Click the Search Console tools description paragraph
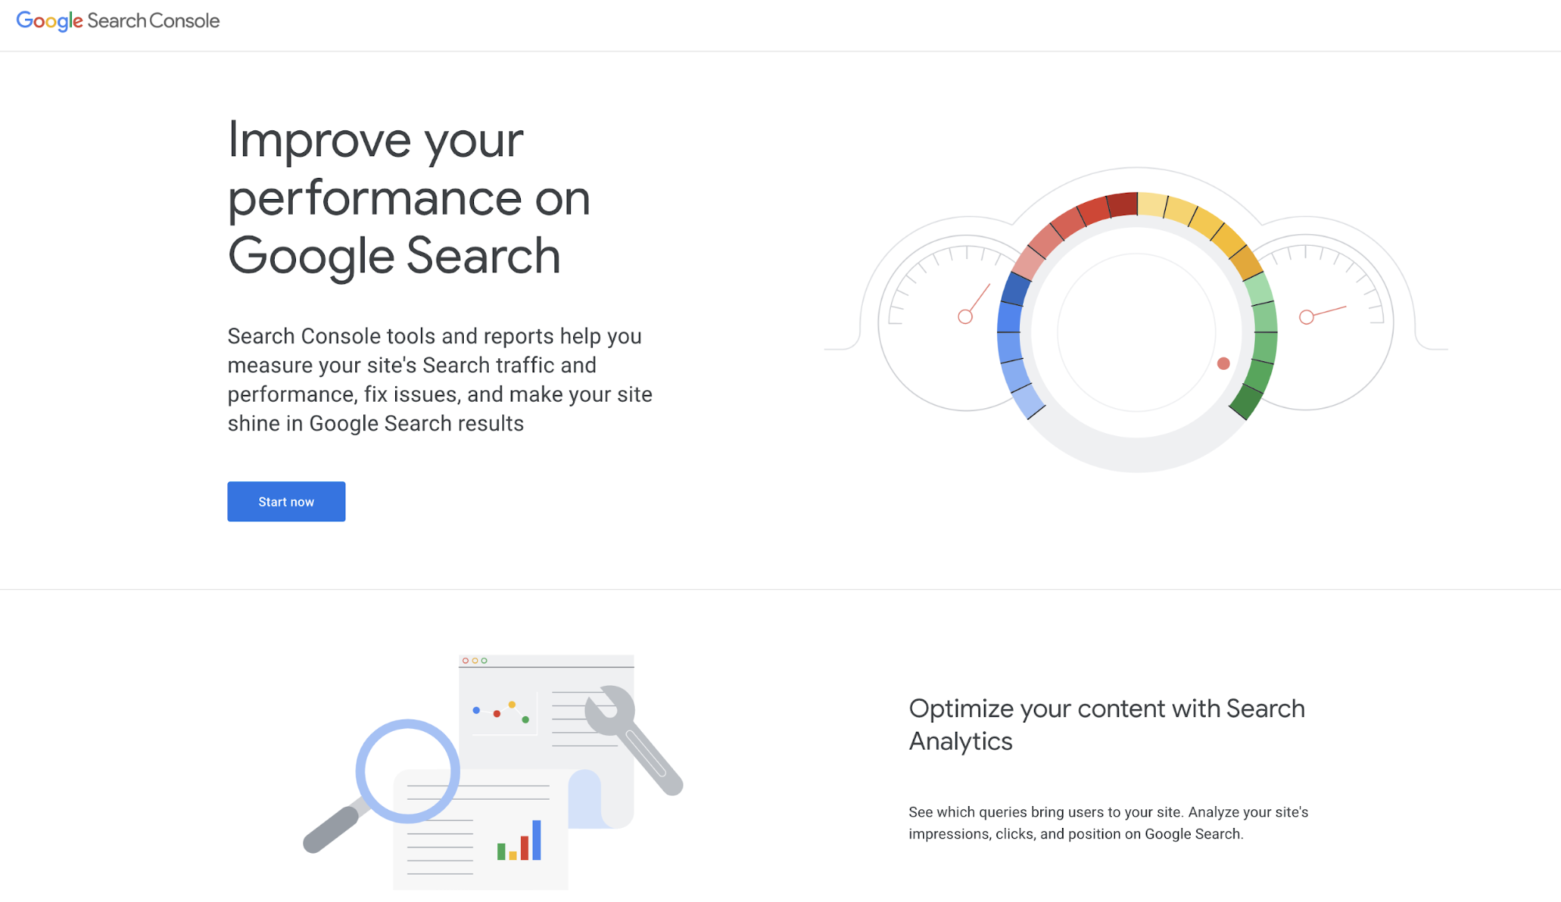The image size is (1561, 902). 440,380
